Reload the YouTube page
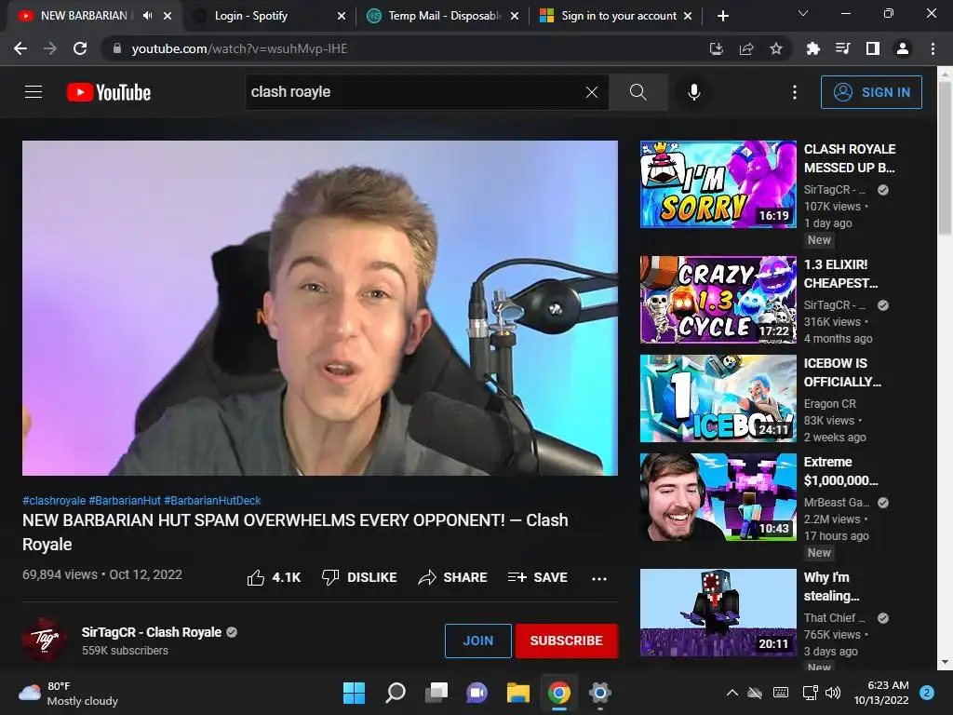The image size is (953, 715). click(80, 48)
